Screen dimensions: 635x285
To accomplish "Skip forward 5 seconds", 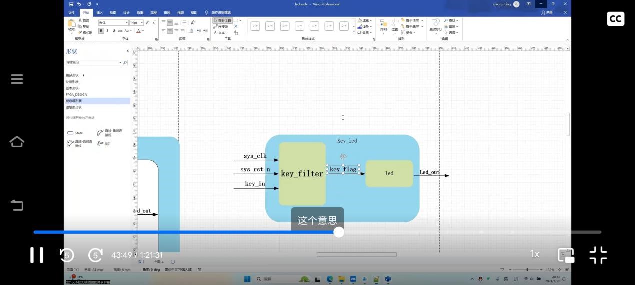I will (95, 255).
